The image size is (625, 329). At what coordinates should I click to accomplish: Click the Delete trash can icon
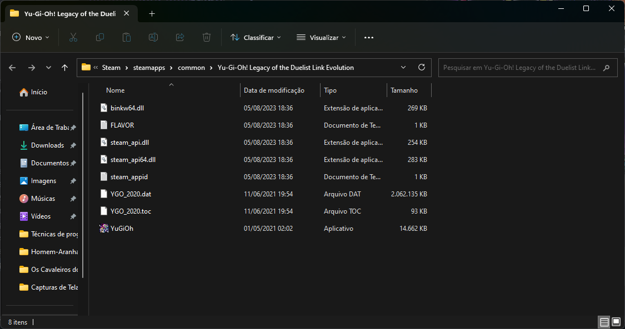[207, 37]
